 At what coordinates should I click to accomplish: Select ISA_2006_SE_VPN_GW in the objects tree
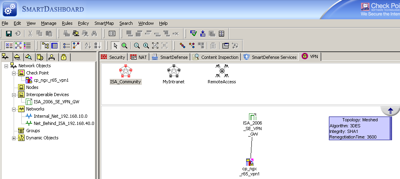(x=56, y=102)
